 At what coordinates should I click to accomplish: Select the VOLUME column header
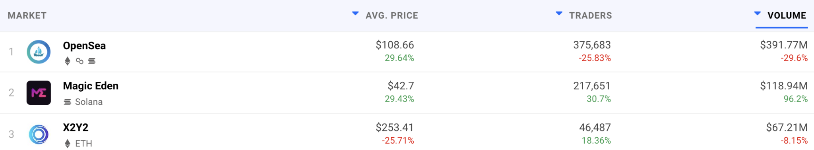[x=787, y=15]
